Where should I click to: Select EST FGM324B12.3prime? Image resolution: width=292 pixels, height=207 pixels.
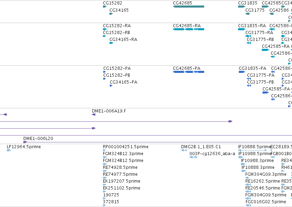123,154
